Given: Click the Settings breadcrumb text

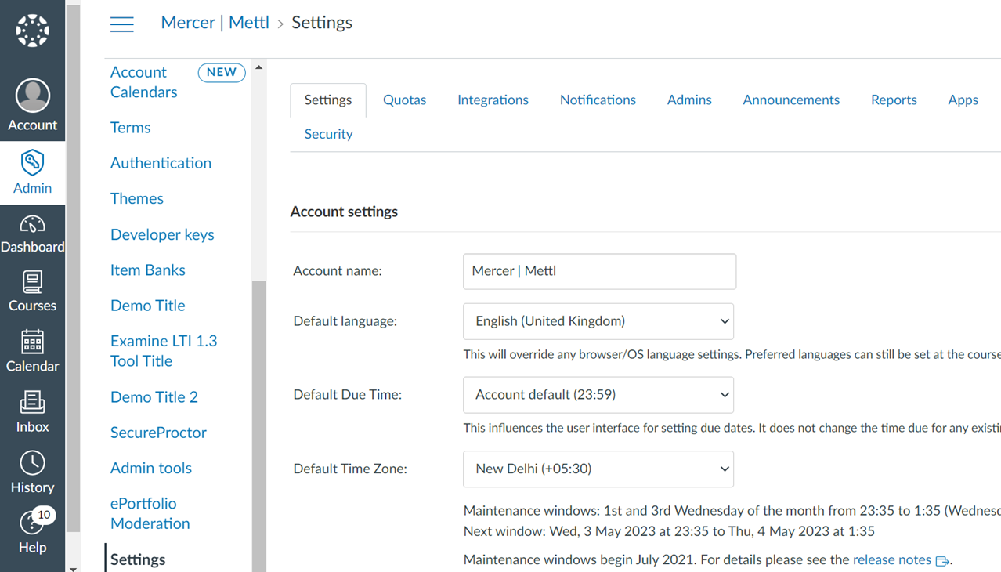Looking at the screenshot, I should coord(322,23).
